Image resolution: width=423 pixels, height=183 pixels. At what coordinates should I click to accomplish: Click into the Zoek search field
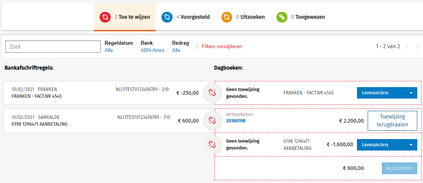53,47
